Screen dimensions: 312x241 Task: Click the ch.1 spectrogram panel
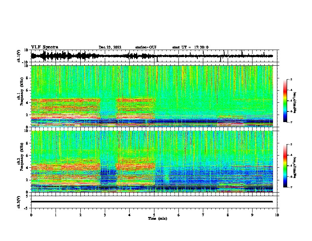[x=152, y=96]
